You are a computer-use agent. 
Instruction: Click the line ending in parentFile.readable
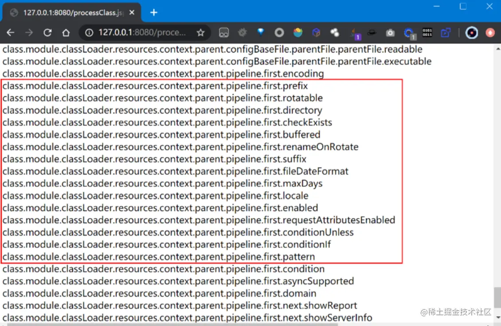[212, 49]
